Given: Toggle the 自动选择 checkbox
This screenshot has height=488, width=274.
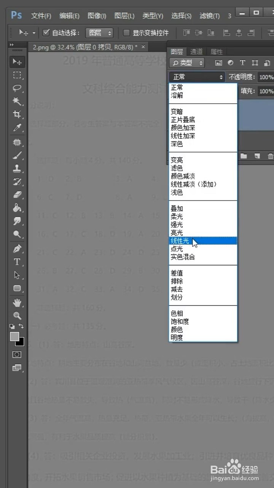Looking at the screenshot, I should 46,33.
